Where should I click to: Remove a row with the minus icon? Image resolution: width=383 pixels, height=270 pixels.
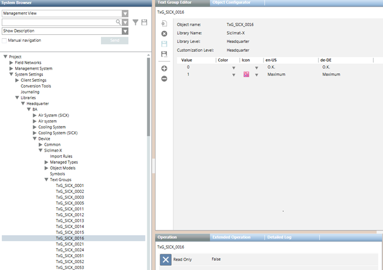coord(164,78)
